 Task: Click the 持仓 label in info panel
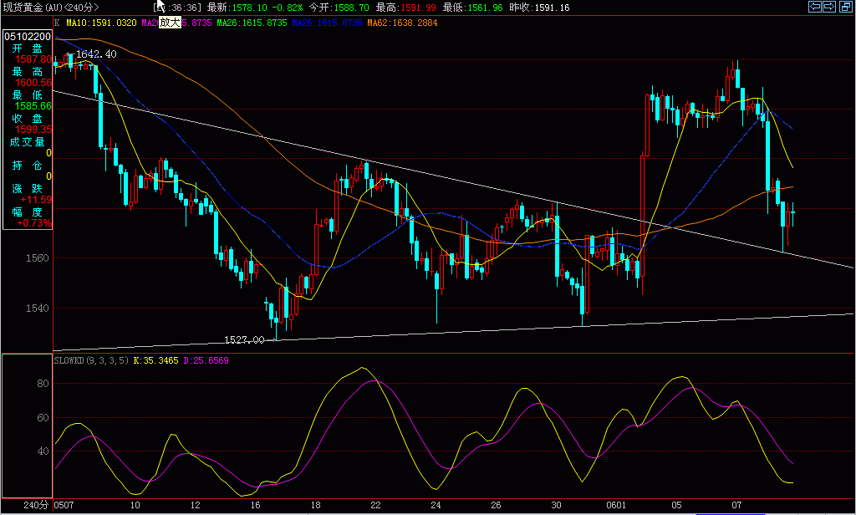point(28,166)
